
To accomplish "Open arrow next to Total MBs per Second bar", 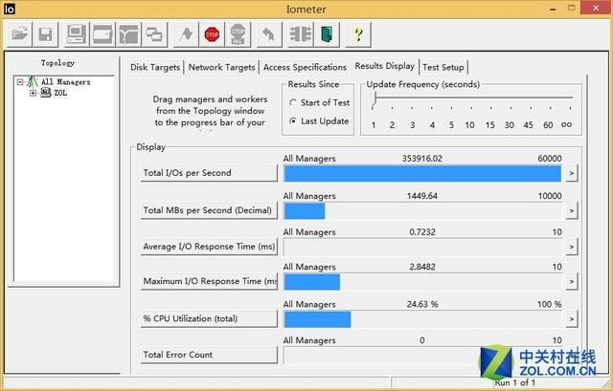I will [x=572, y=210].
